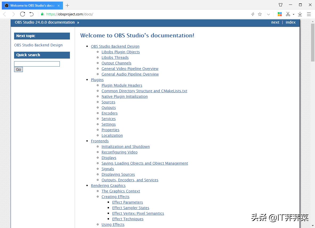This screenshot has width=315, height=228.
Task: Open the hamburger main menu icon
Action: tap(309, 14)
